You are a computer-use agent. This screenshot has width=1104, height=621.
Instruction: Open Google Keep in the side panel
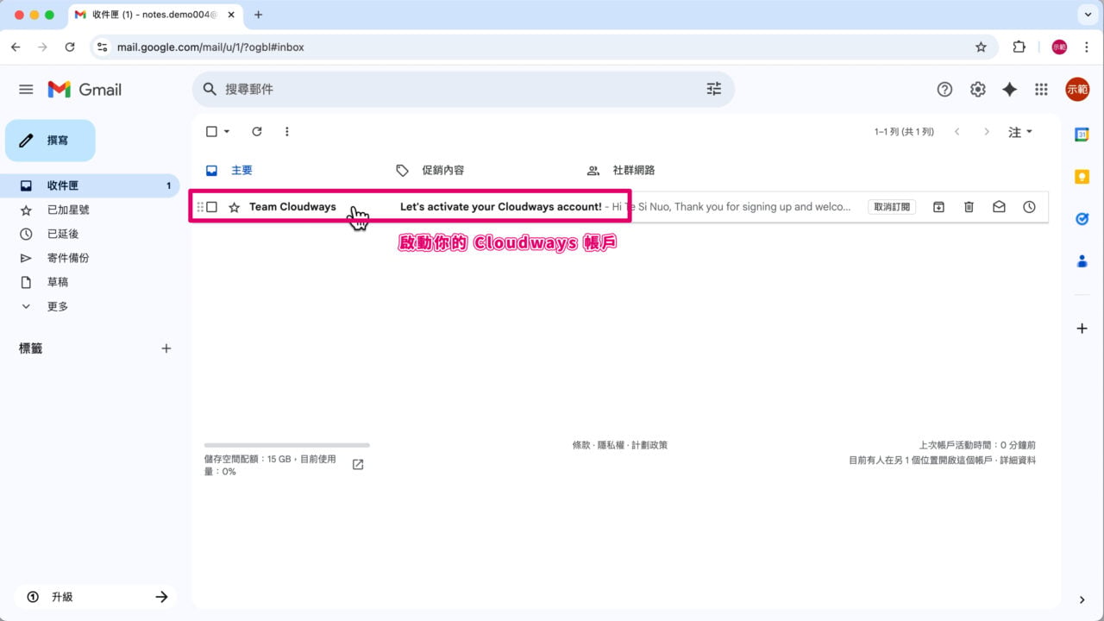coord(1082,177)
